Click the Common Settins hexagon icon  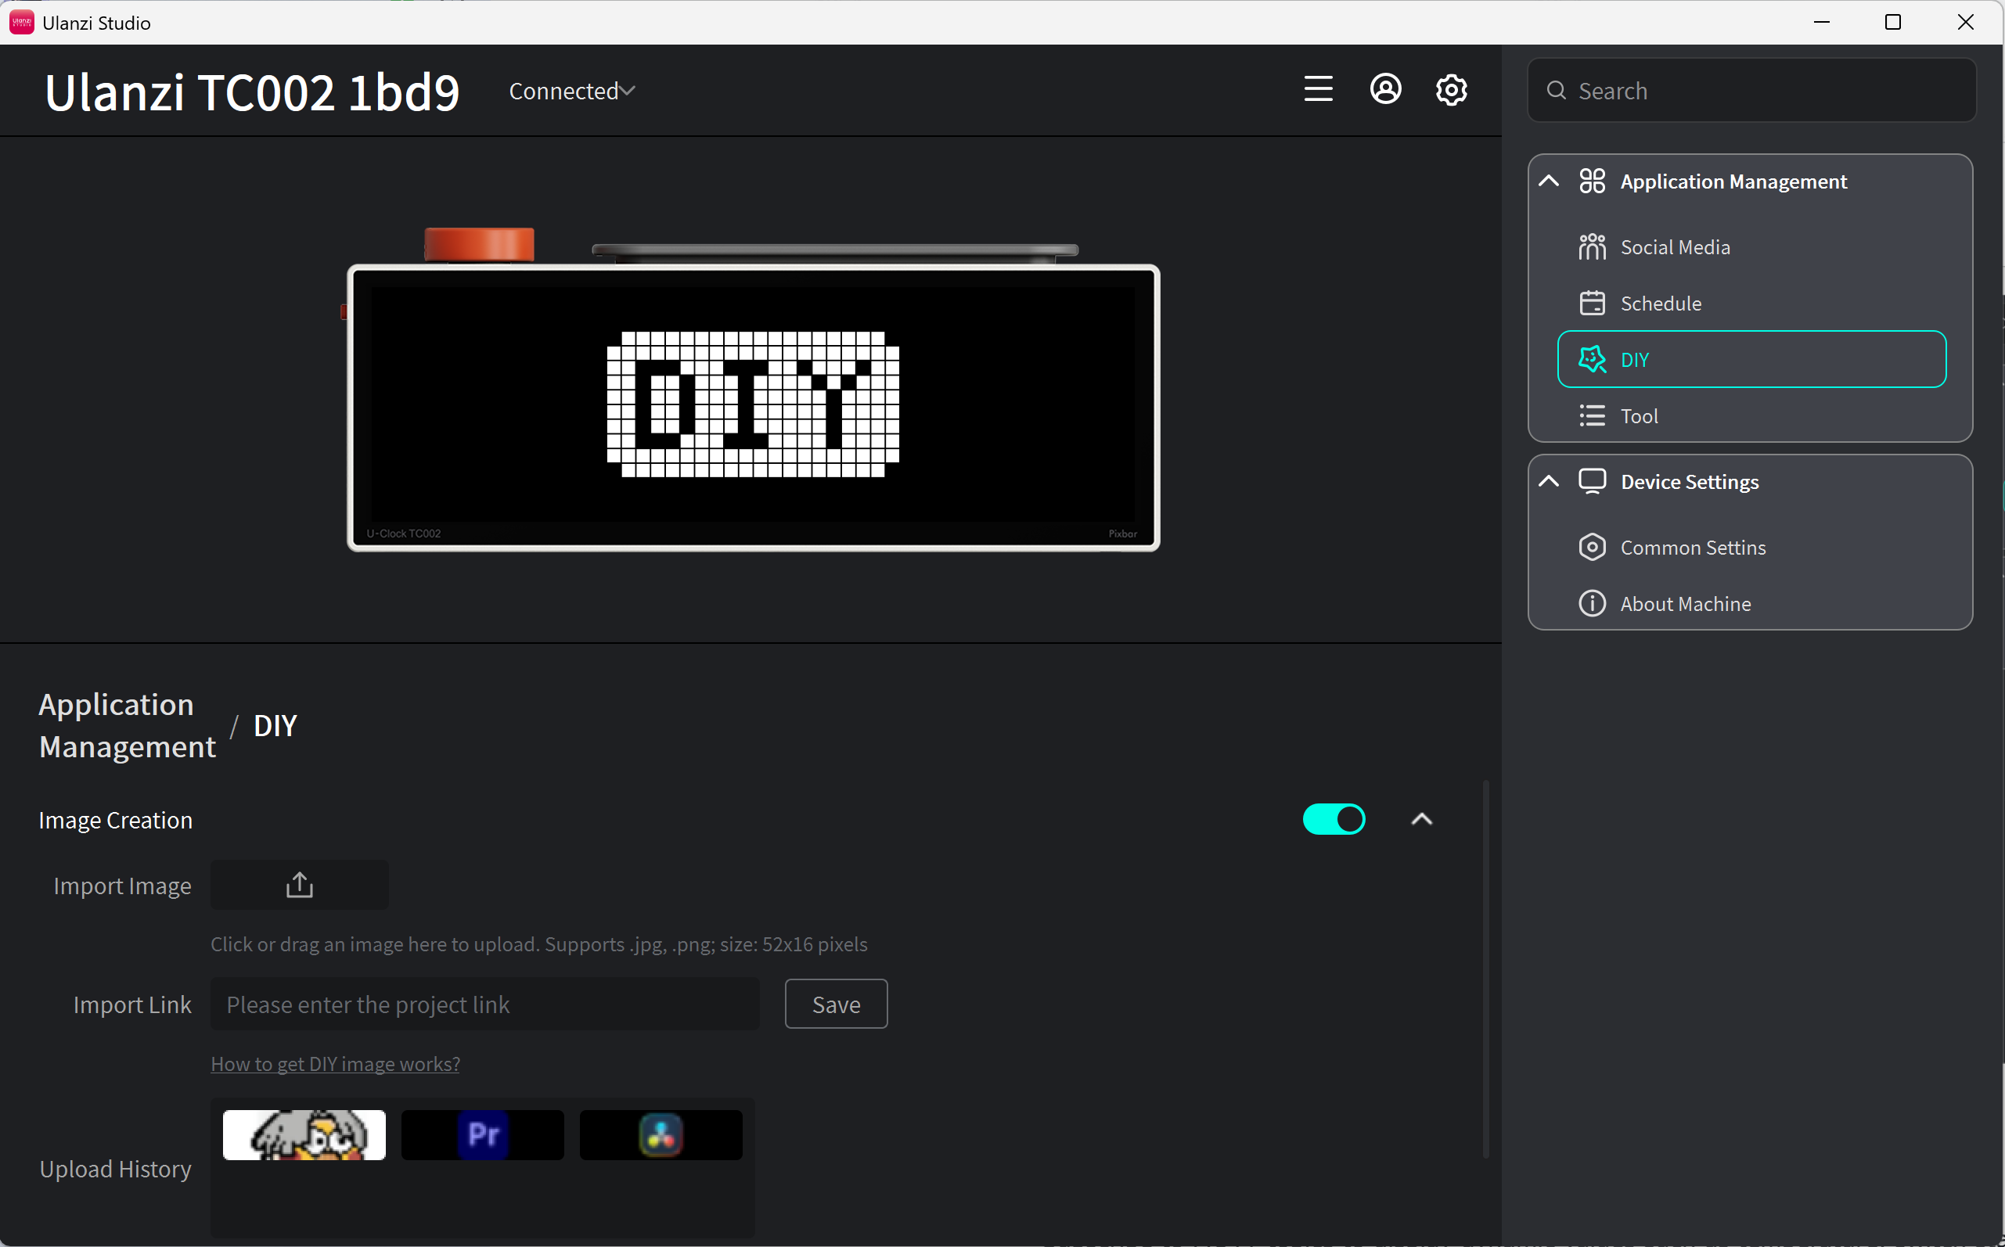tap(1592, 548)
